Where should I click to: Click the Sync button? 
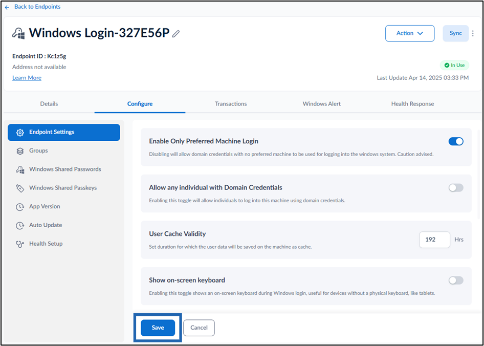pyautogui.click(x=455, y=33)
